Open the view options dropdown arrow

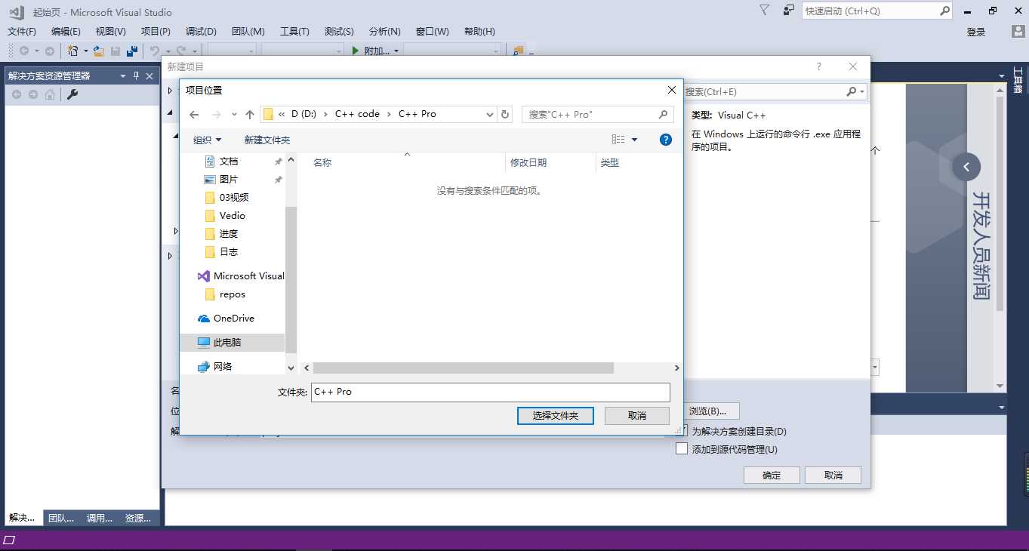pyautogui.click(x=634, y=140)
